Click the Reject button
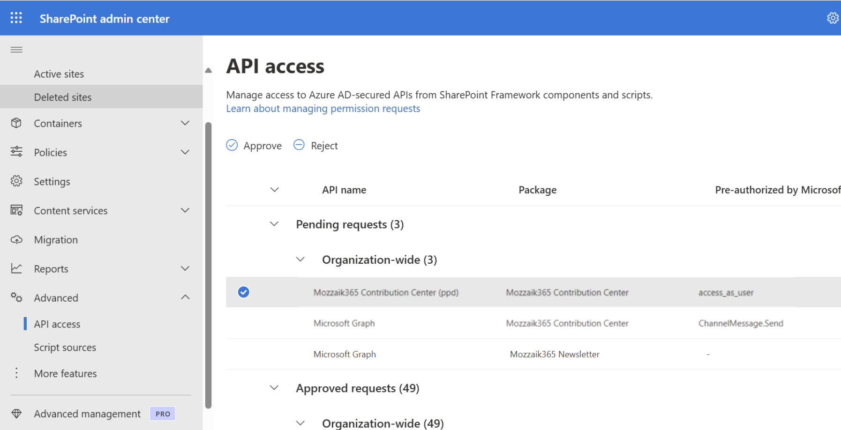Viewport: 841px width, 430px height. pyautogui.click(x=315, y=146)
